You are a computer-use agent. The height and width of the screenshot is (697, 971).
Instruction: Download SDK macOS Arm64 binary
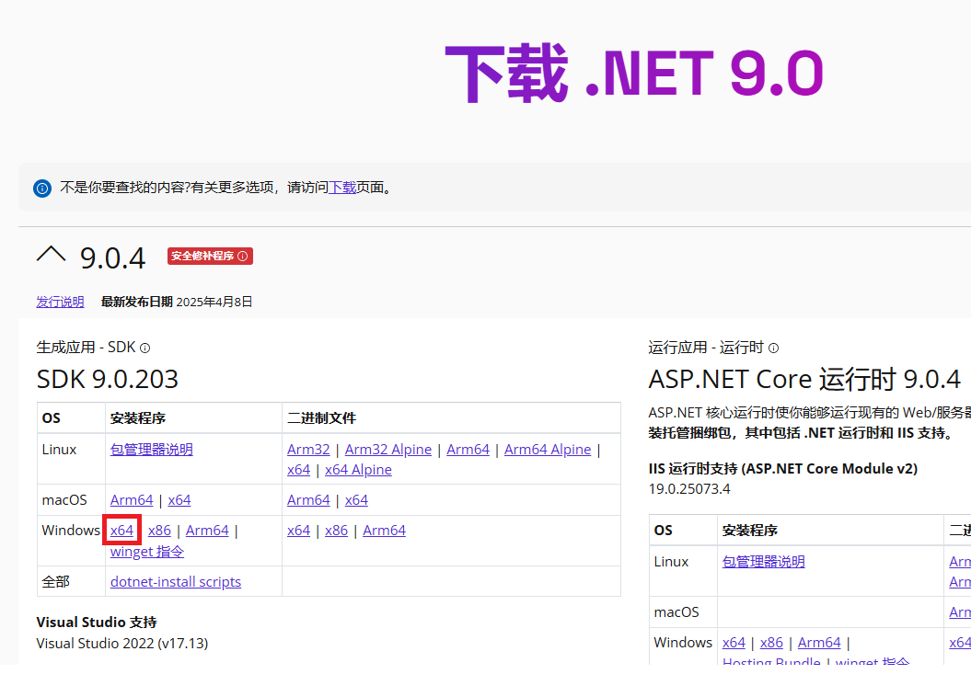click(308, 500)
